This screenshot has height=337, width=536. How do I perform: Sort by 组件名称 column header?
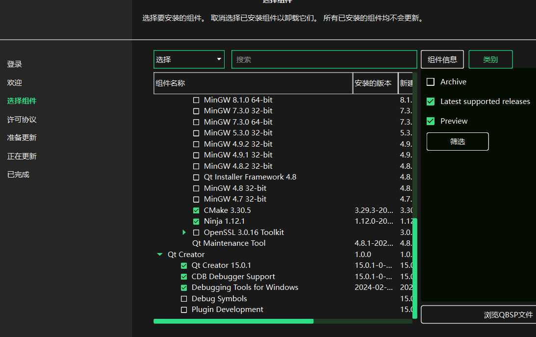point(253,83)
